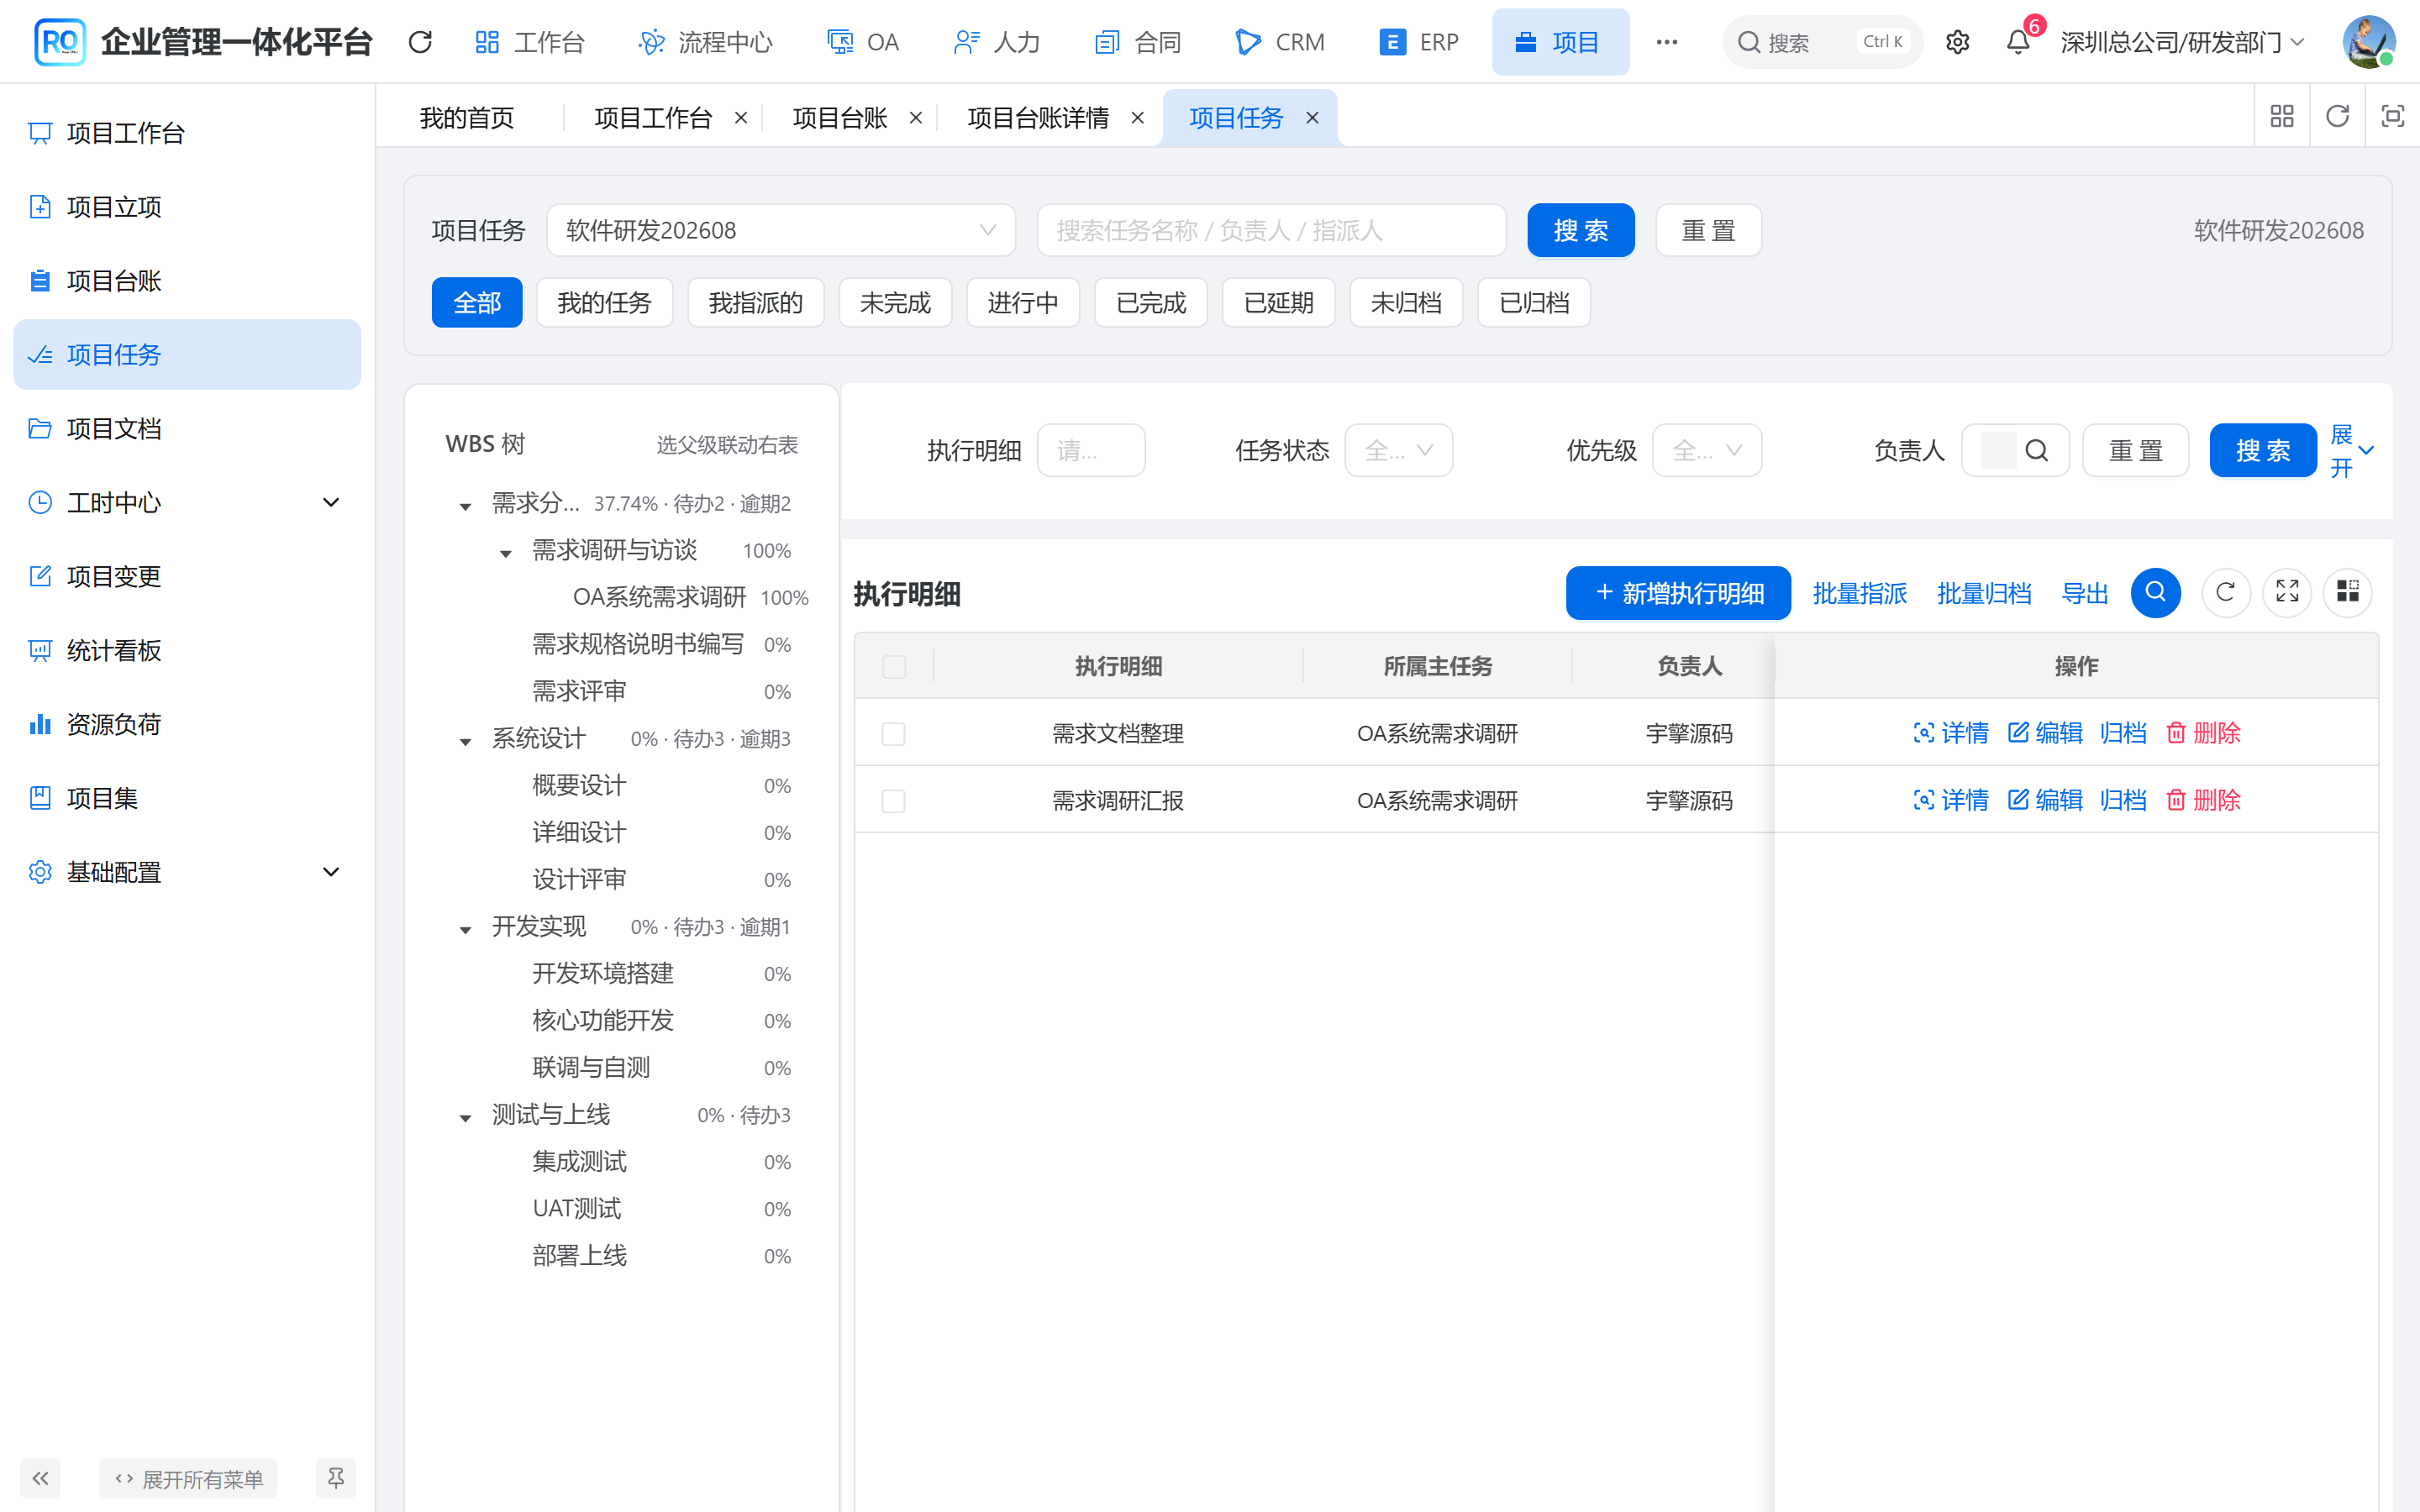Collapse the 系统设计 tree node
This screenshot has width=2420, height=1512.
click(x=465, y=741)
